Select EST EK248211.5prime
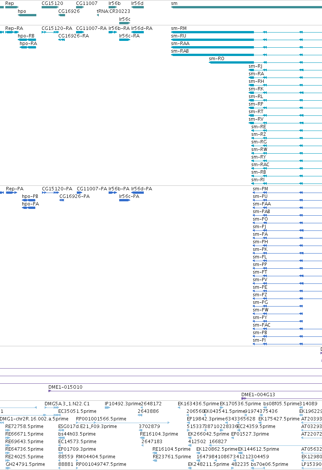The width and height of the screenshot is (322, 470). coord(208,464)
